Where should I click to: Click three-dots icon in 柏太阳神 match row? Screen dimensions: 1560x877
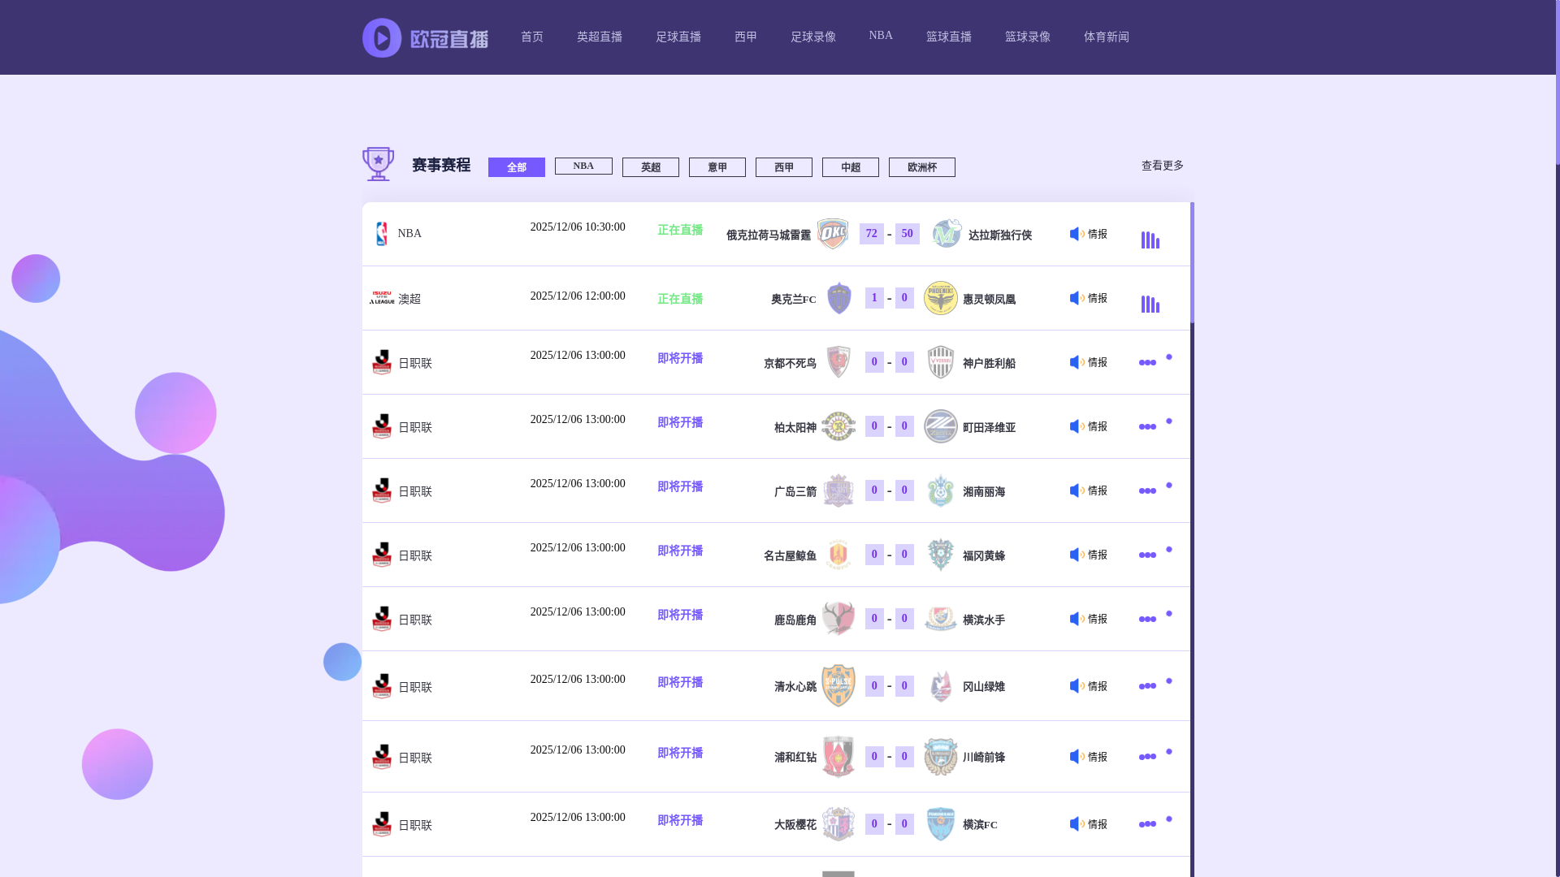coord(1147,427)
